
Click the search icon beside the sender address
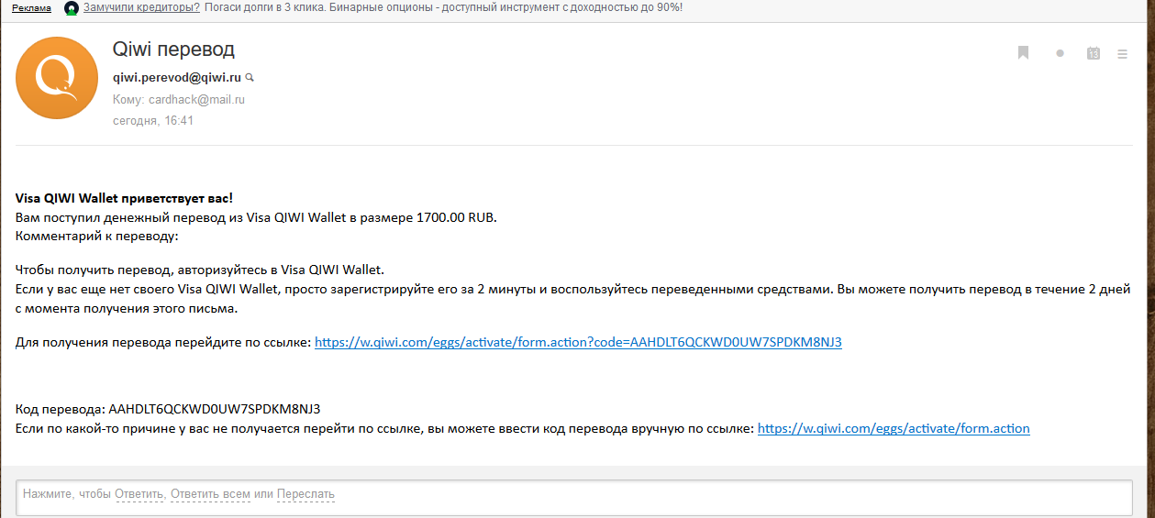(249, 78)
